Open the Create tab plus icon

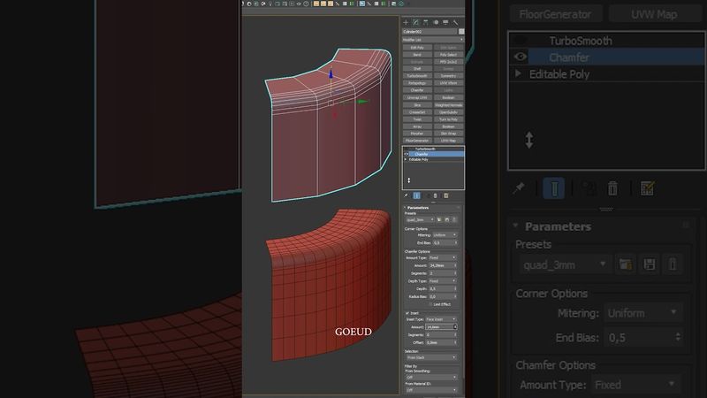pyautogui.click(x=406, y=21)
